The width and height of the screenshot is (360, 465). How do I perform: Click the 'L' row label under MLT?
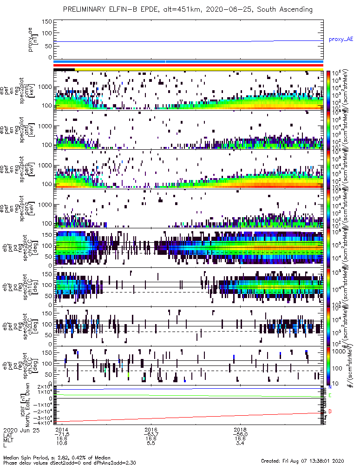tap(5, 445)
